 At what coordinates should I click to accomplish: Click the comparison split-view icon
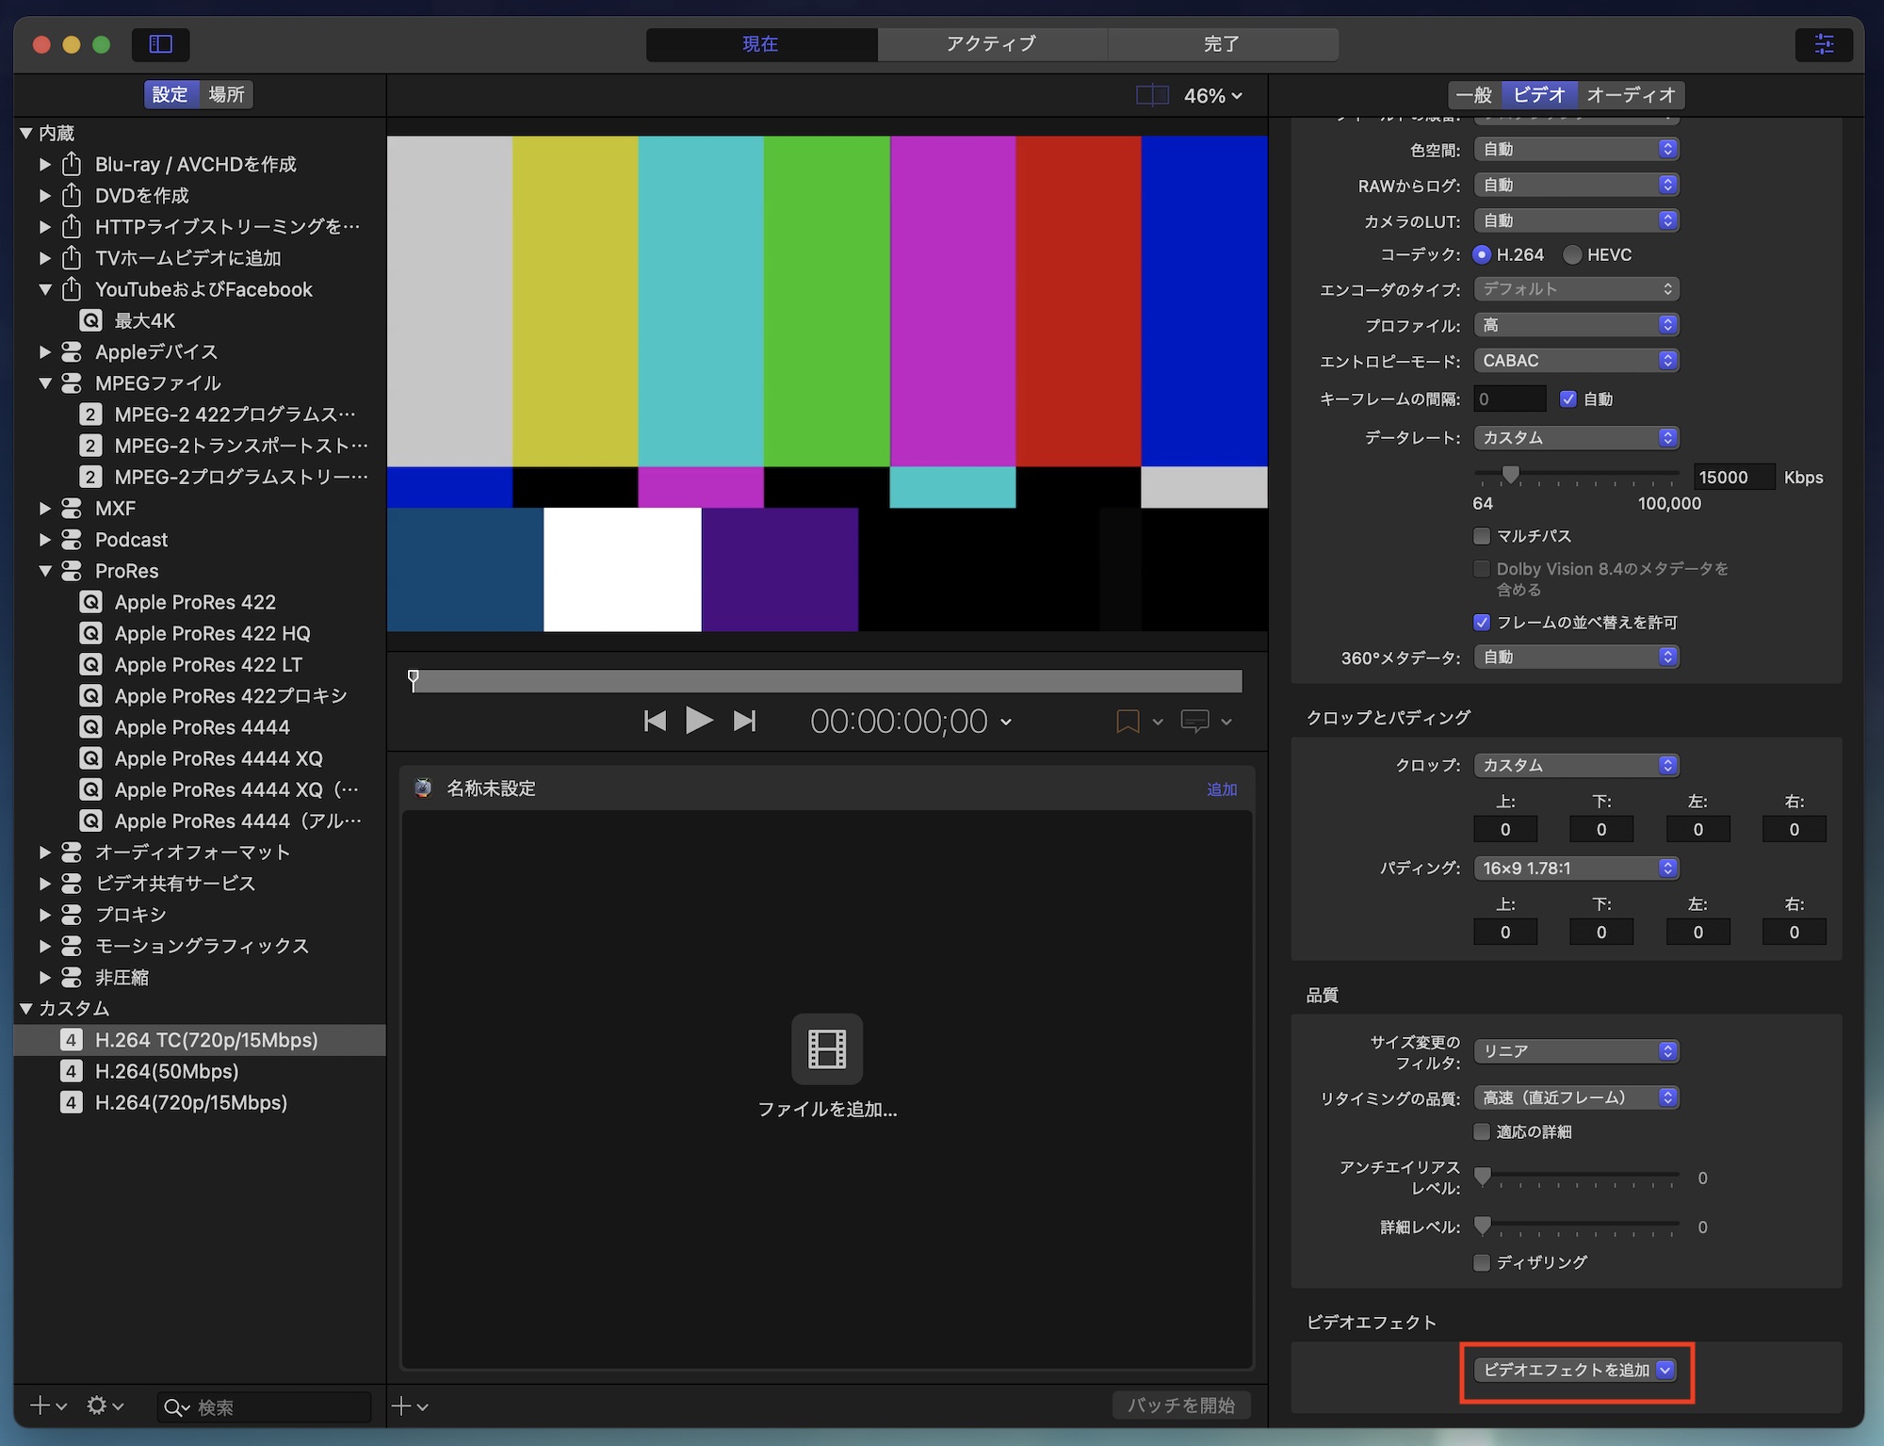[x=1151, y=95]
